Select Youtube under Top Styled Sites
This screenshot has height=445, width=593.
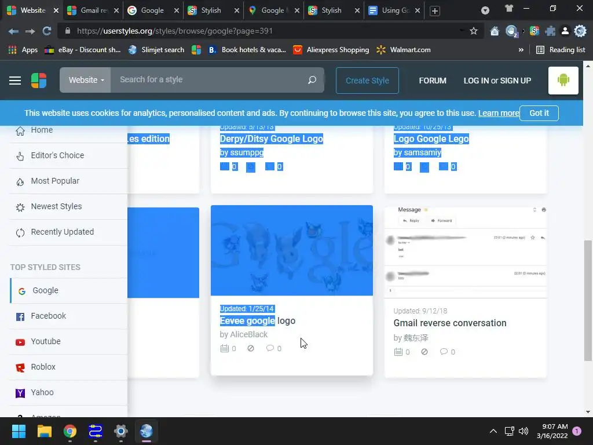68,341
